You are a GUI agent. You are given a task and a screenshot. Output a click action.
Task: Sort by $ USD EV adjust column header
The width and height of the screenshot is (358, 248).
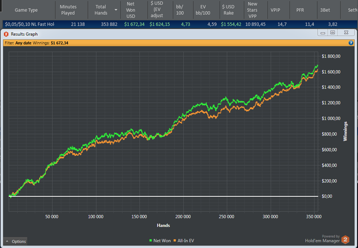click(x=157, y=10)
